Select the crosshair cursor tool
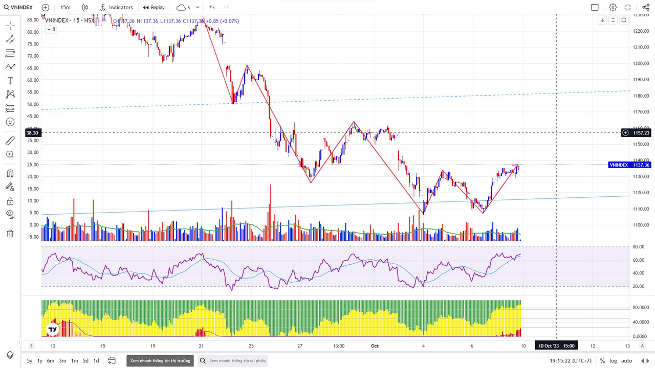This screenshot has height=368, width=655. 10,26
